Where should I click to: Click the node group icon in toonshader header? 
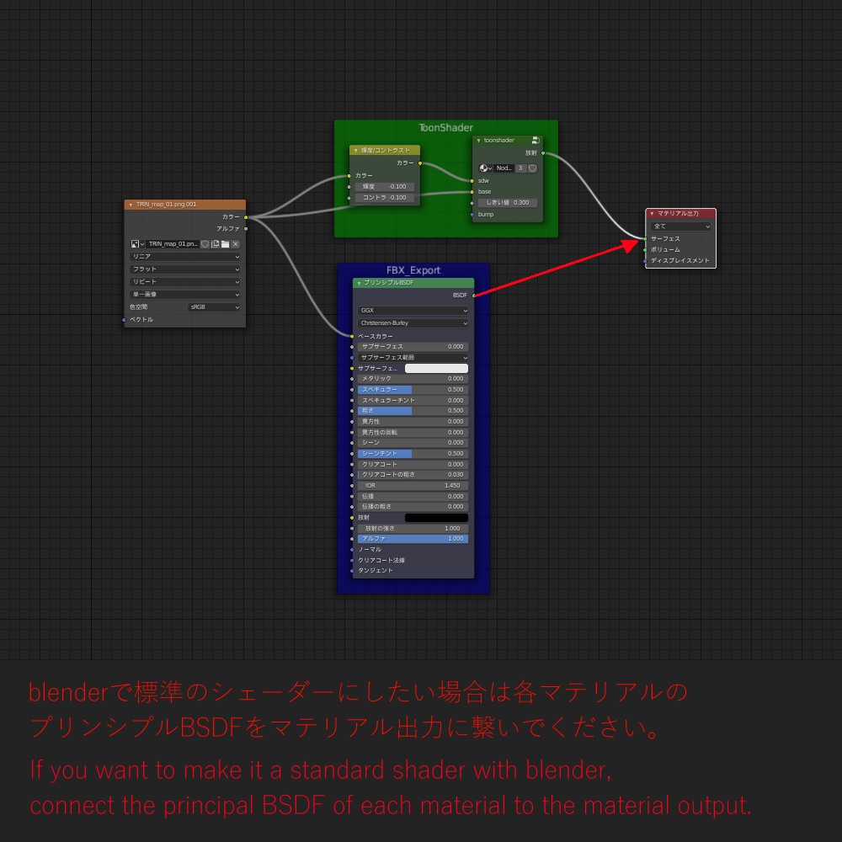click(536, 141)
